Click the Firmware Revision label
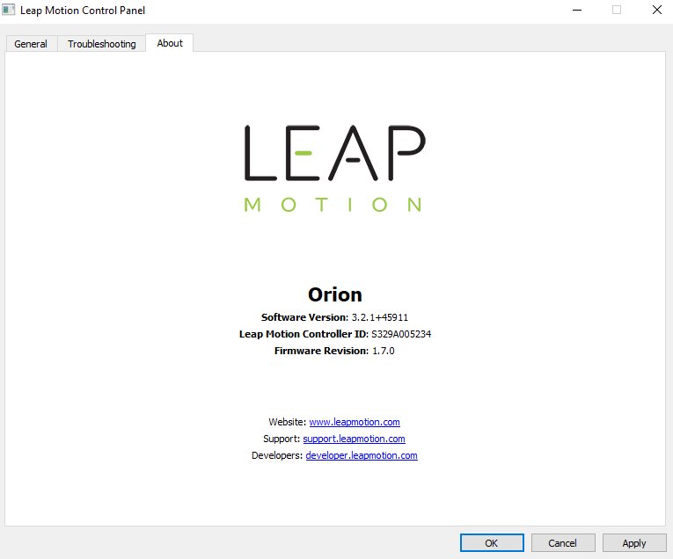The image size is (673, 559). pyautogui.click(x=321, y=351)
